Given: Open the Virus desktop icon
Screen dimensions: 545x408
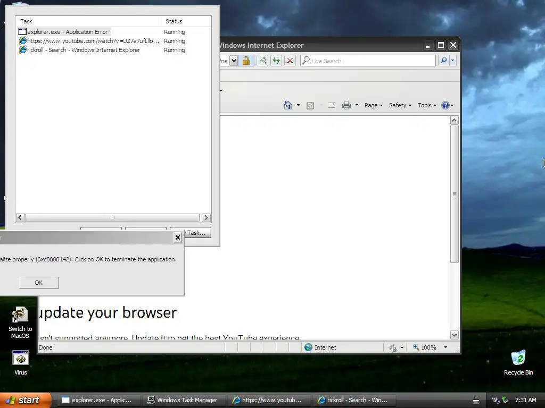Looking at the screenshot, I should tap(21, 363).
